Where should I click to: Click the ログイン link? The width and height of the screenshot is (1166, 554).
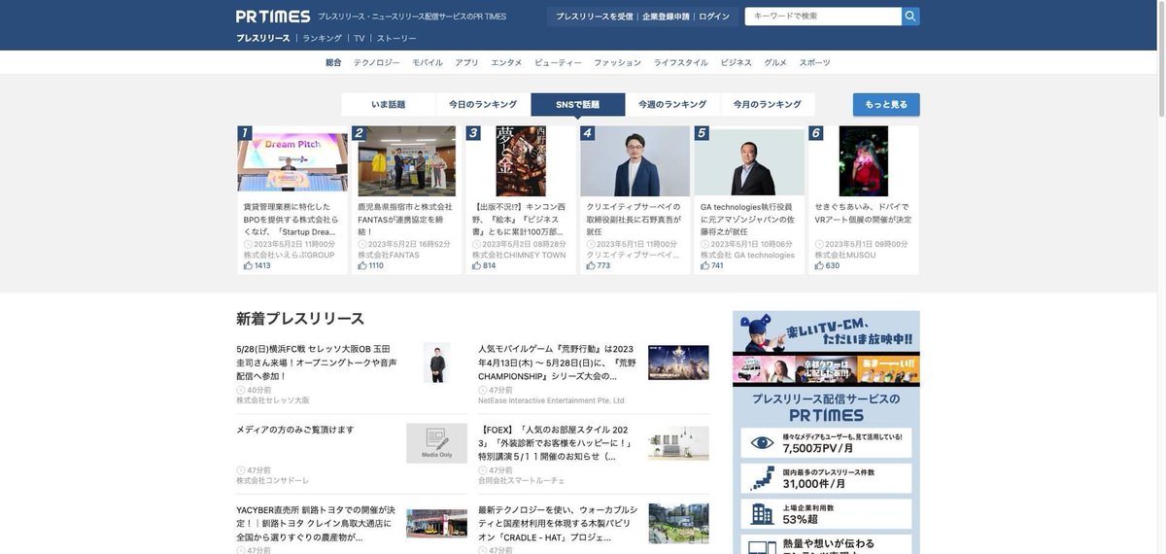714,17
